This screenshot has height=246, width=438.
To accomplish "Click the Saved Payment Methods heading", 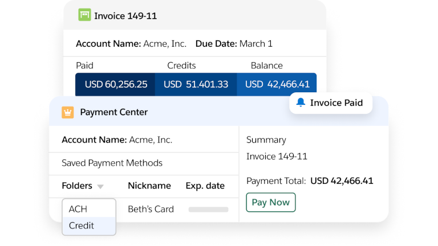I will pos(112,163).
